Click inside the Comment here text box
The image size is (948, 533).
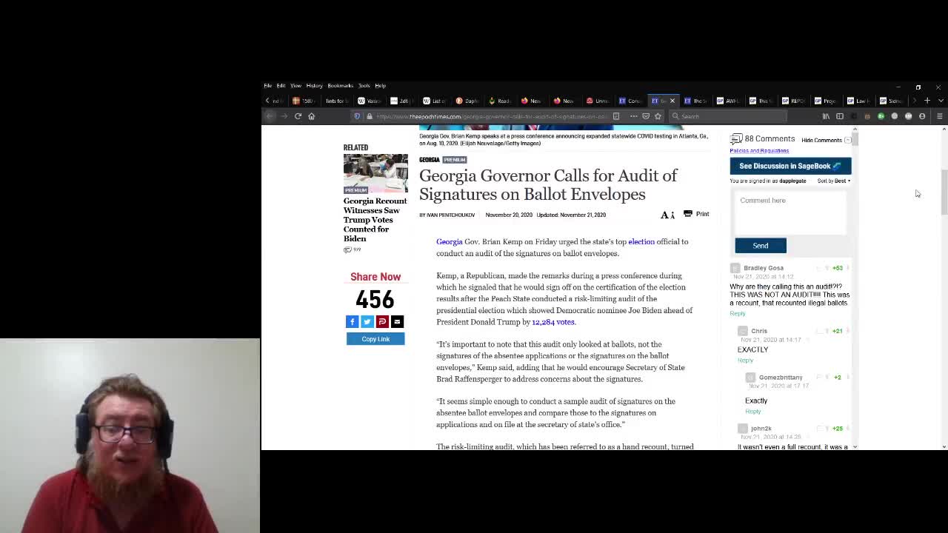click(790, 212)
